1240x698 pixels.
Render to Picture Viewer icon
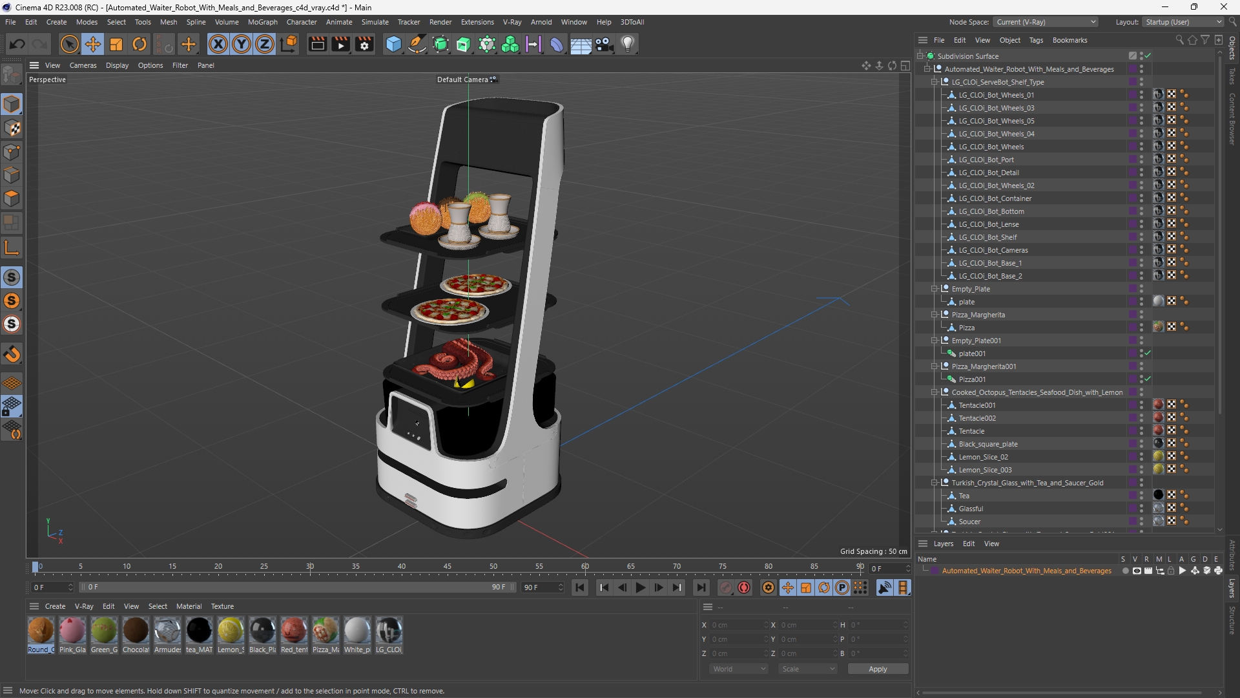[340, 44]
